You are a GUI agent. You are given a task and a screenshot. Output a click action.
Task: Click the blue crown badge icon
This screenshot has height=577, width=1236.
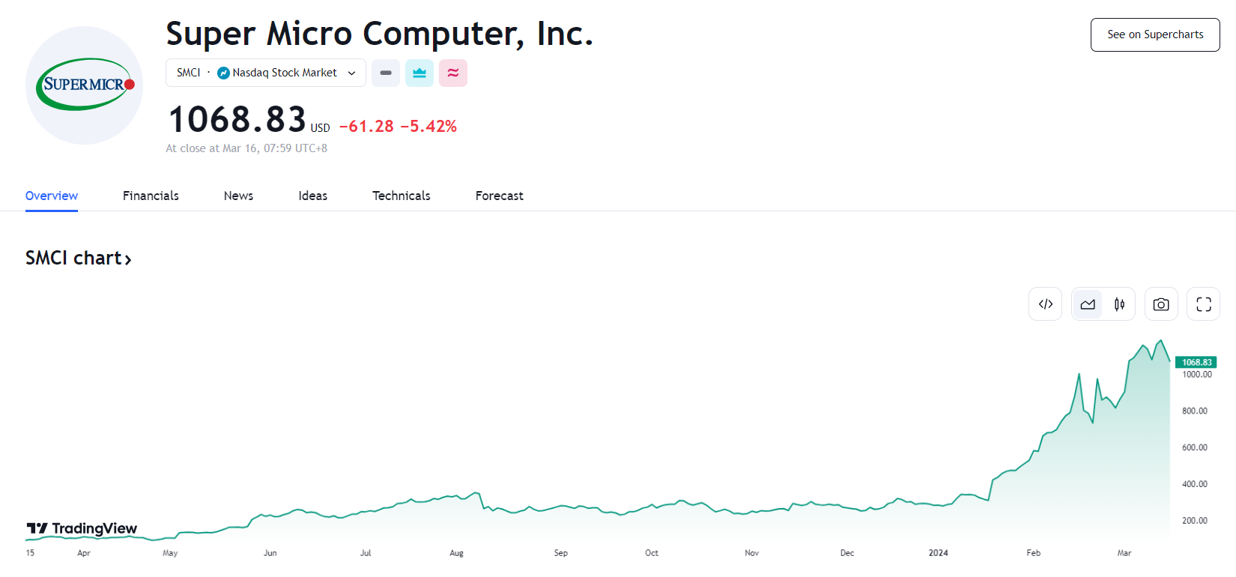point(419,73)
